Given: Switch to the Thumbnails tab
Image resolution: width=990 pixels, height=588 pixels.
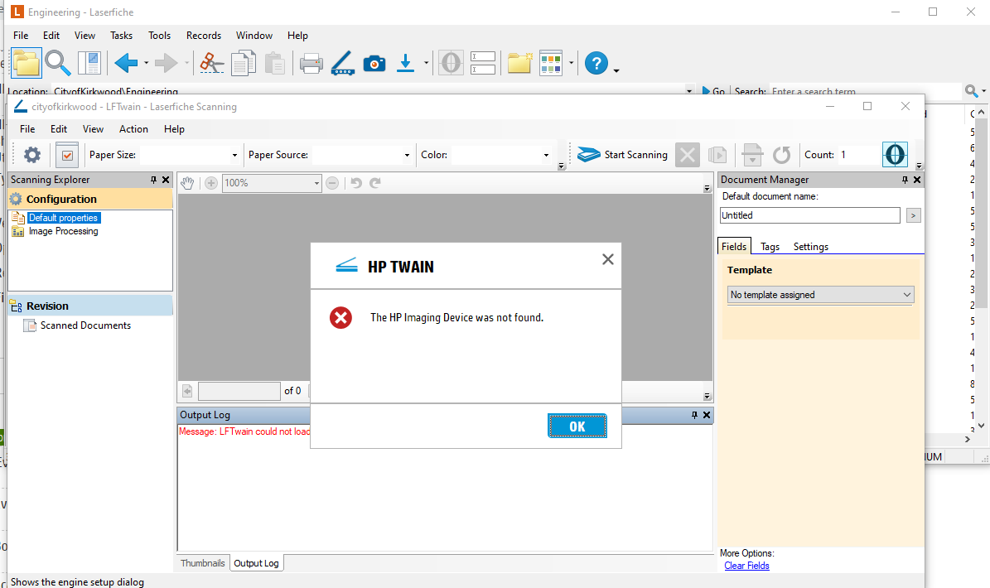Looking at the screenshot, I should click(203, 563).
